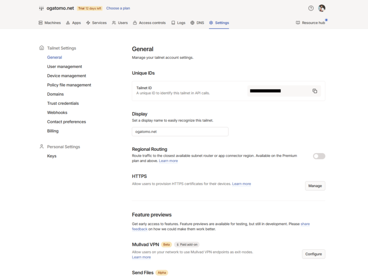Toggle the Regional Routing switch
368x276 pixels.
319,156
